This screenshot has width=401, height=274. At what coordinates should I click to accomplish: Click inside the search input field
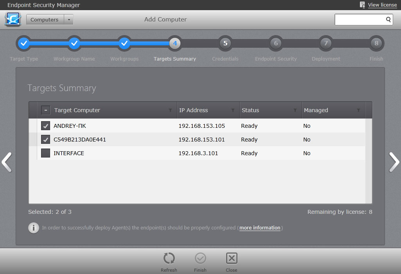click(359, 20)
